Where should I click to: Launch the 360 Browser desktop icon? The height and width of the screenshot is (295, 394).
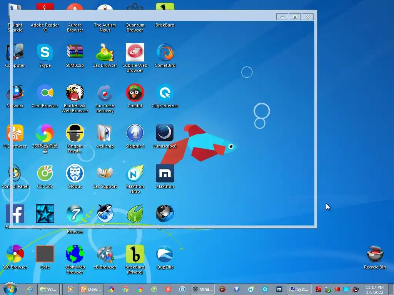click(x=15, y=257)
